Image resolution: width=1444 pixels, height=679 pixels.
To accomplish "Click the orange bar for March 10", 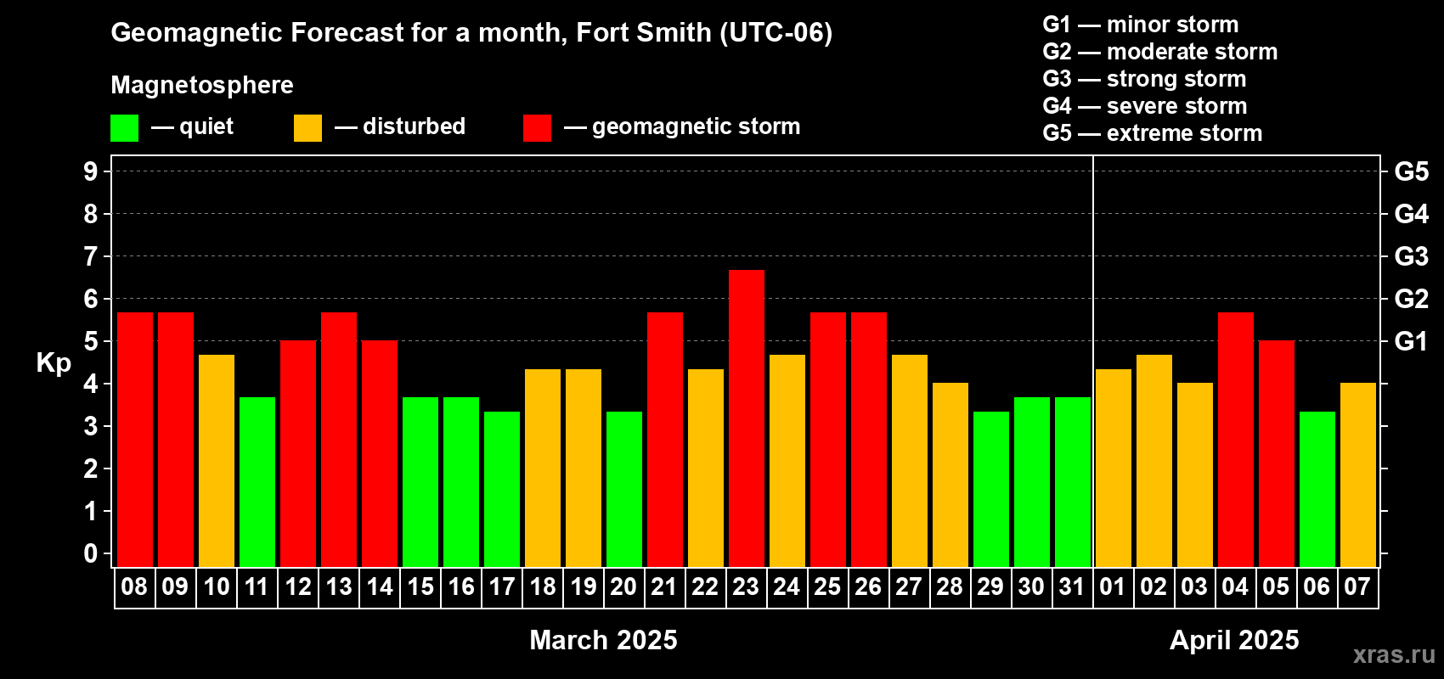I will pos(217,461).
